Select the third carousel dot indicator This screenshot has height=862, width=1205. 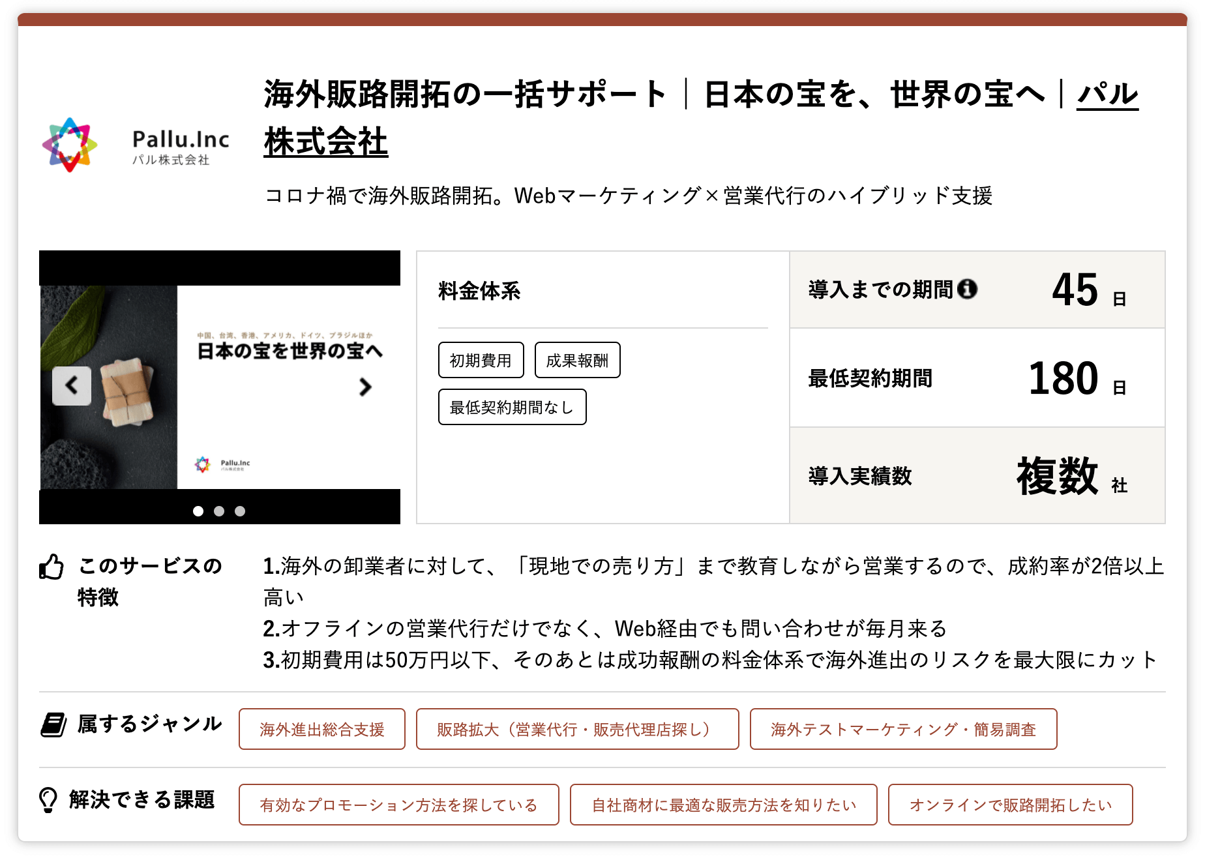click(240, 511)
